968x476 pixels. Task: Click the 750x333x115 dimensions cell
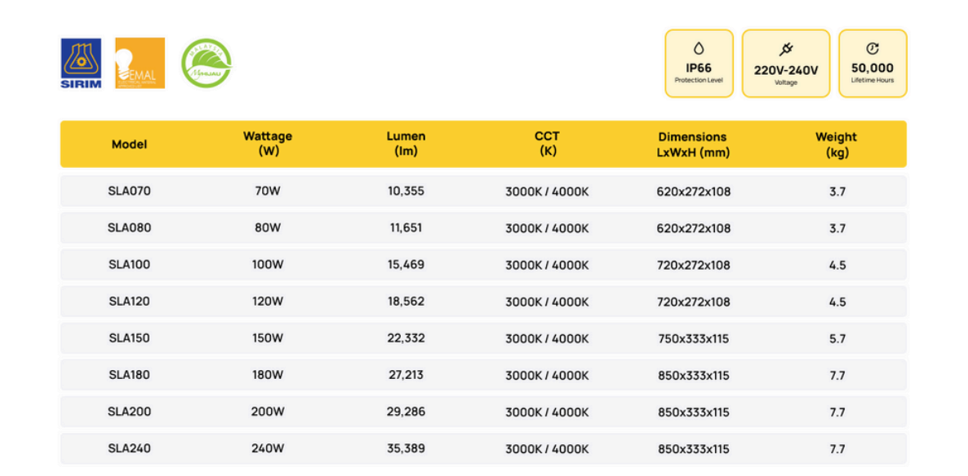pos(693,338)
